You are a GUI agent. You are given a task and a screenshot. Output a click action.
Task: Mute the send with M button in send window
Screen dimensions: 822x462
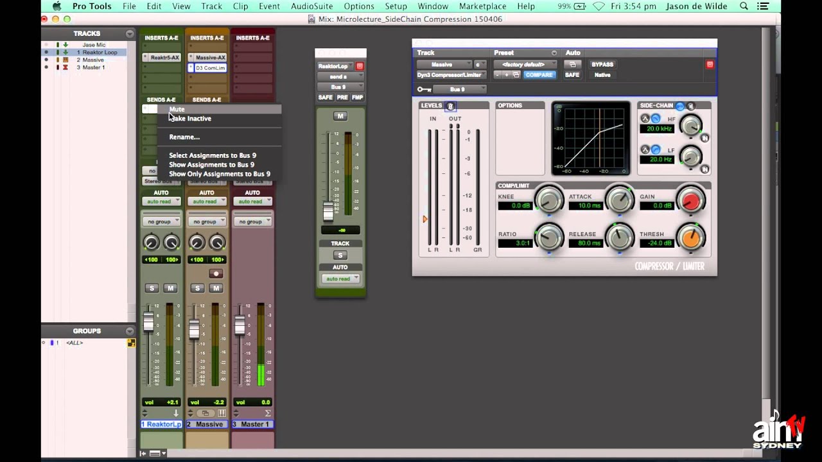(x=340, y=116)
